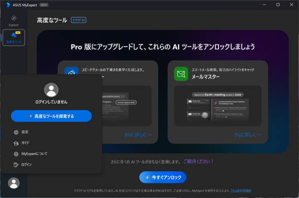299x198 pixels.
Task: Click the ご期待ください！ text
Action: coord(199,162)
